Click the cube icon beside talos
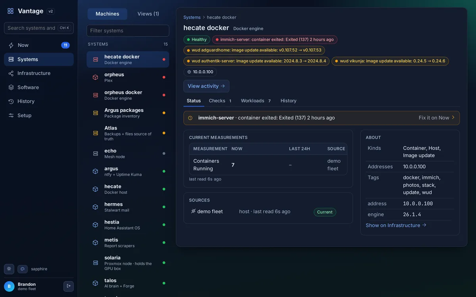Screen dimensions: 476x297 (96, 283)
